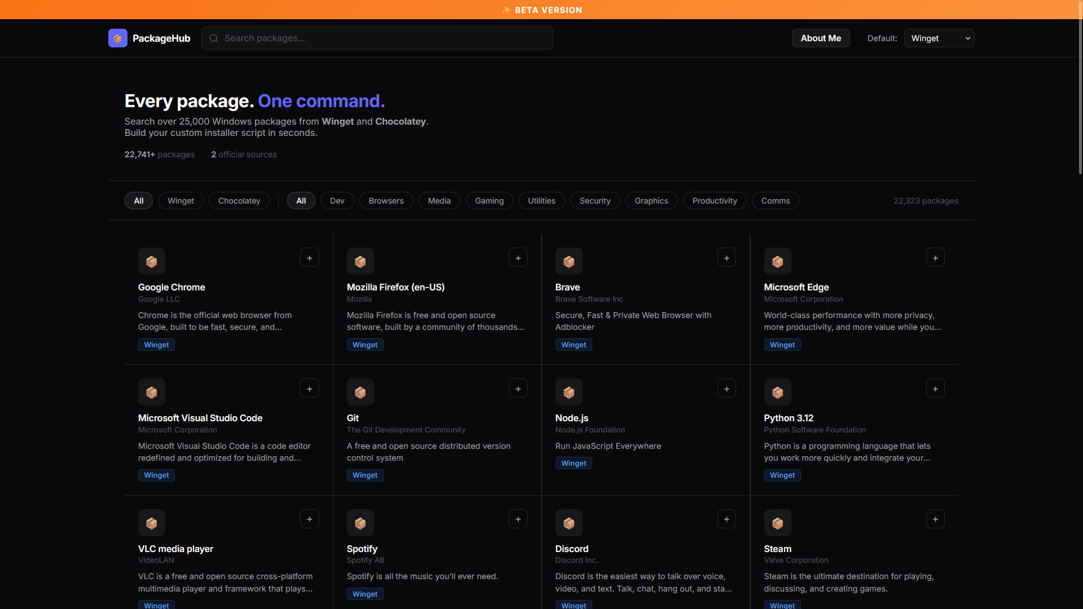Click the '22,741+ packages' stat text
Image resolution: width=1083 pixels, height=609 pixels.
pos(160,155)
